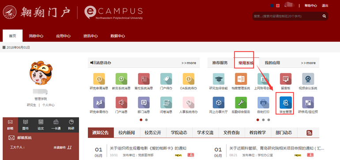Screen dimensions: 340x160
Task: Select the 部门动态 news tab
Action: pos(284,133)
